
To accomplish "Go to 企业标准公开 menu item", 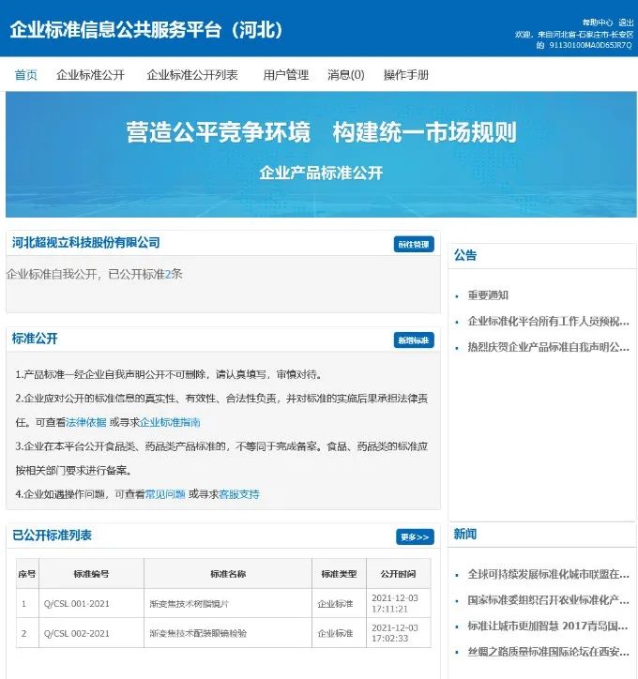I will tap(90, 75).
